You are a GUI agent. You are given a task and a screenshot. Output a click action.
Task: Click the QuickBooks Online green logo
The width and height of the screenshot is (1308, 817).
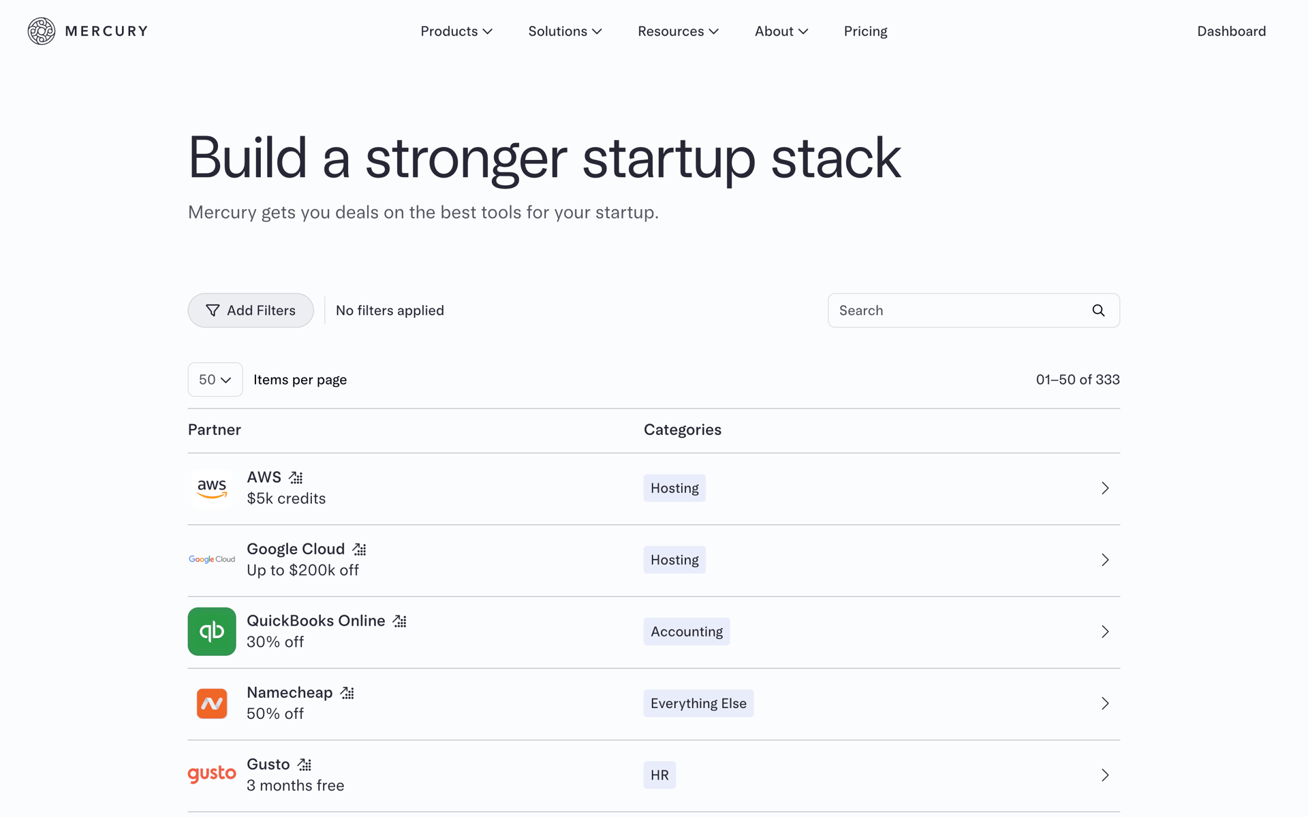pyautogui.click(x=212, y=632)
